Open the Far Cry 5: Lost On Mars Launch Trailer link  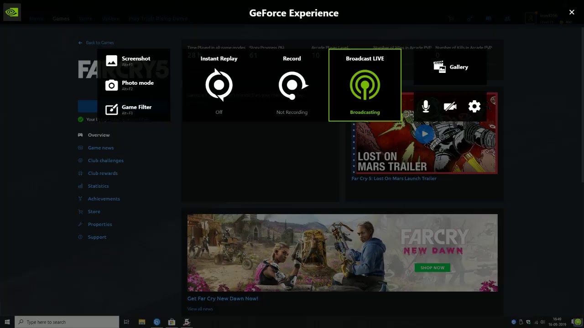(394, 179)
